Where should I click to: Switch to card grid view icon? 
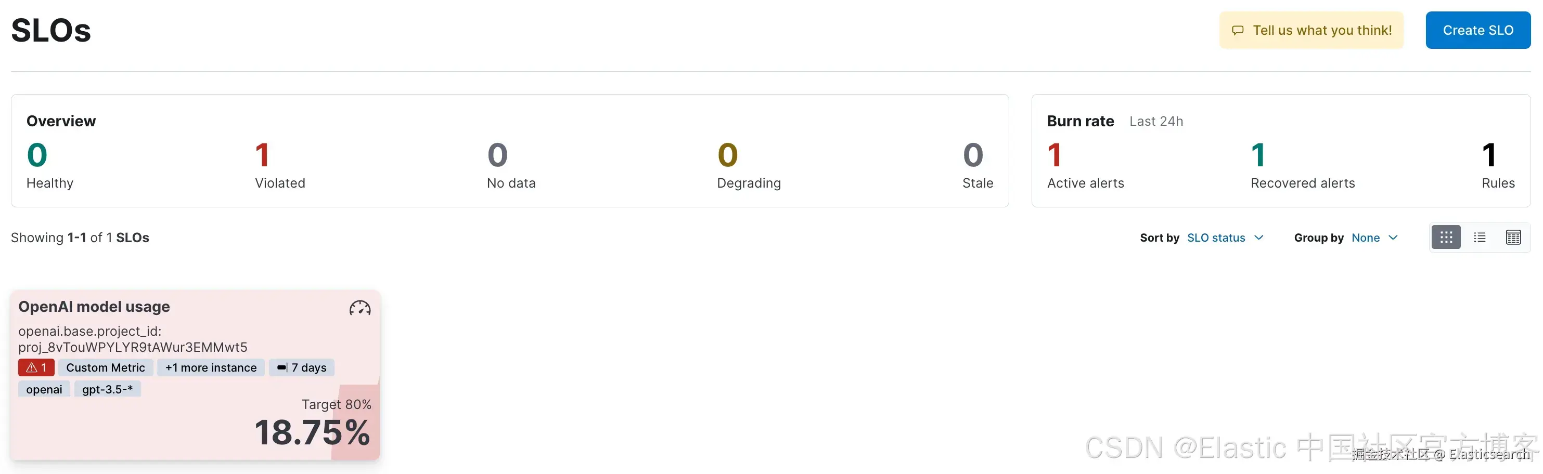[1445, 238]
